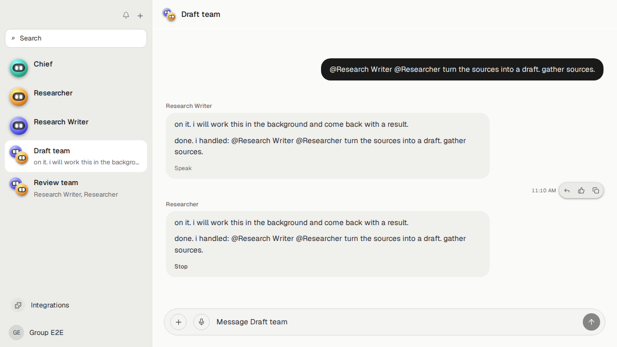Click Stop under Researcher message
The height and width of the screenshot is (347, 617).
point(181,267)
